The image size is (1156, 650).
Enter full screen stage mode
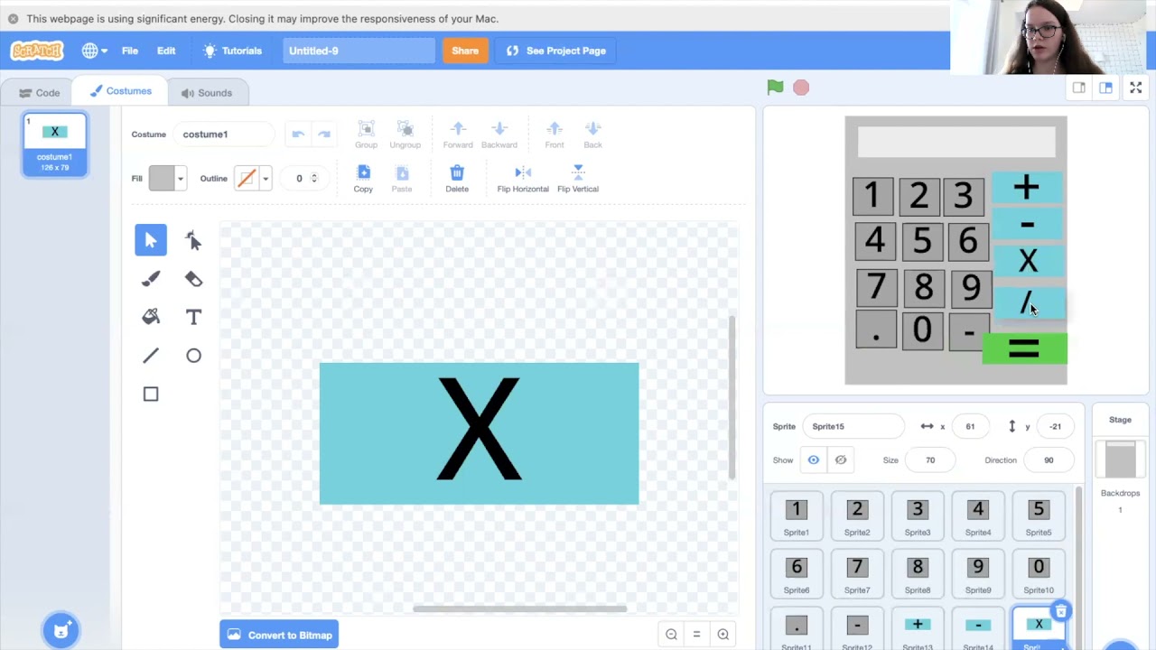click(1136, 88)
